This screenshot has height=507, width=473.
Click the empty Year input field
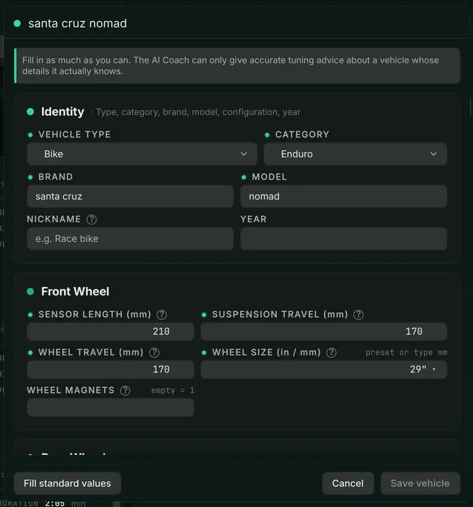tap(343, 239)
